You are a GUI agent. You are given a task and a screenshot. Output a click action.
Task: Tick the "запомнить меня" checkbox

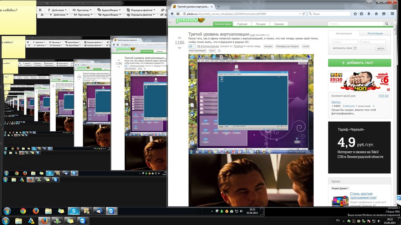tap(355, 48)
